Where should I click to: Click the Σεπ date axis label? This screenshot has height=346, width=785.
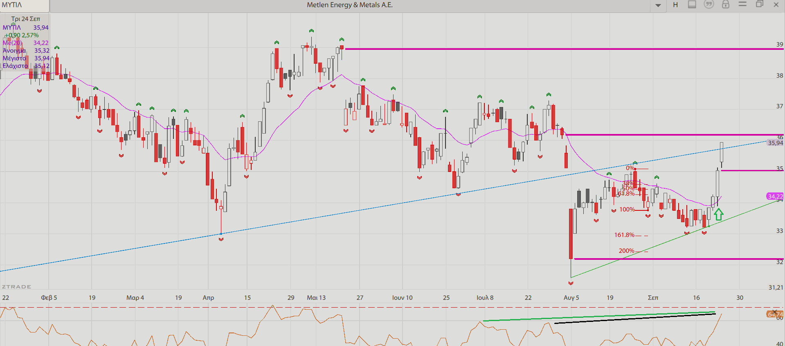coord(653,298)
